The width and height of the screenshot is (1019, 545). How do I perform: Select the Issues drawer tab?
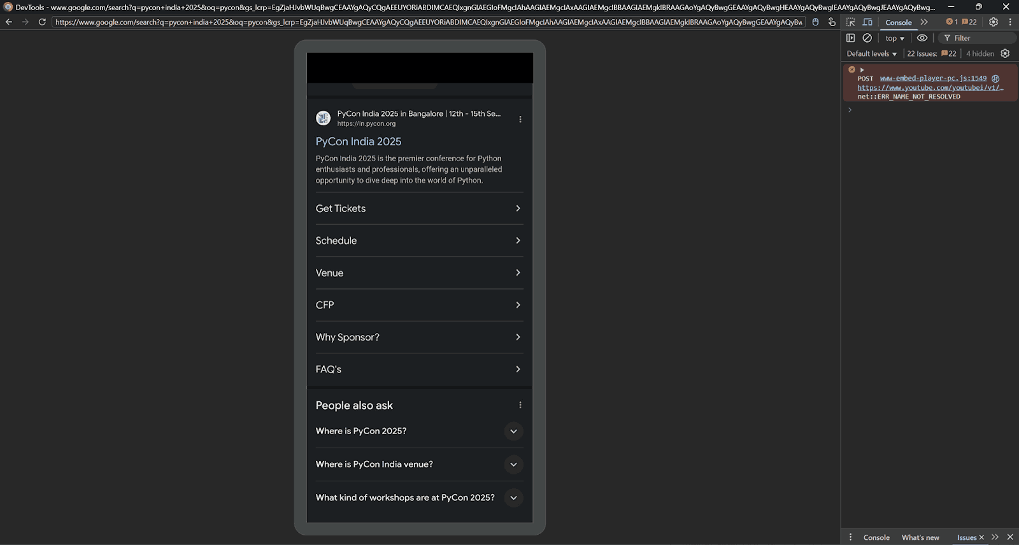click(x=966, y=538)
